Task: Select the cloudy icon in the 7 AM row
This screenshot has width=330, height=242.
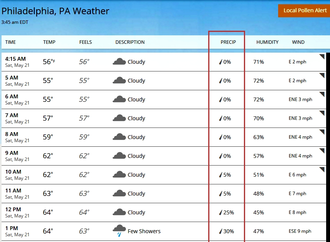Action: click(119, 118)
